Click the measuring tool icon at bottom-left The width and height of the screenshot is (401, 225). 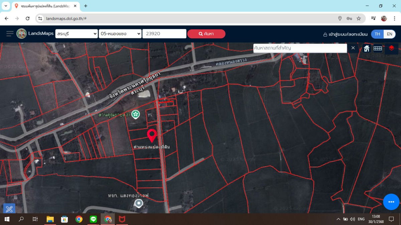[9, 209]
